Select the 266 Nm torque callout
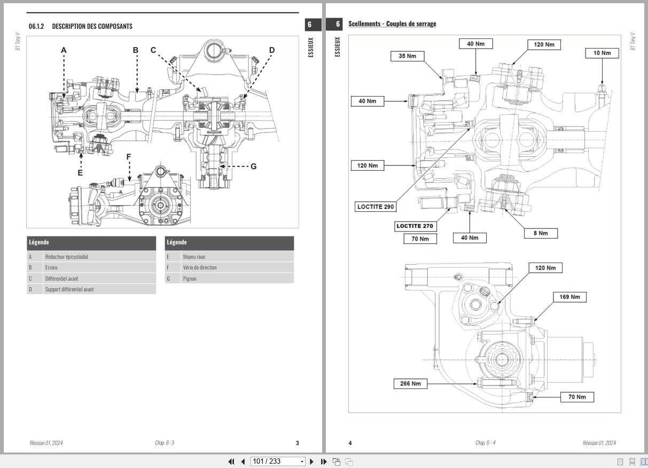This screenshot has height=468, width=648. pos(410,383)
